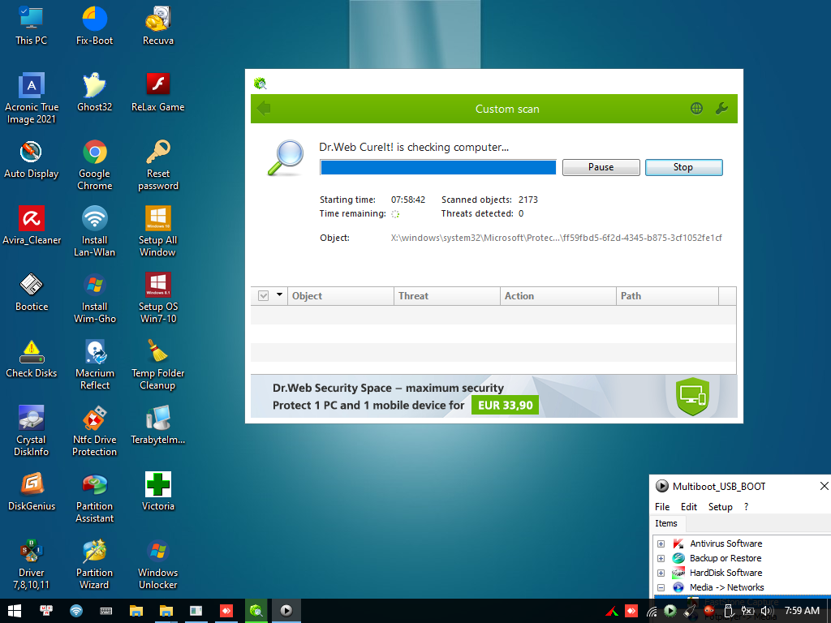831x623 pixels.
Task: Select the Macrium Reflect icon
Action: [x=94, y=364]
